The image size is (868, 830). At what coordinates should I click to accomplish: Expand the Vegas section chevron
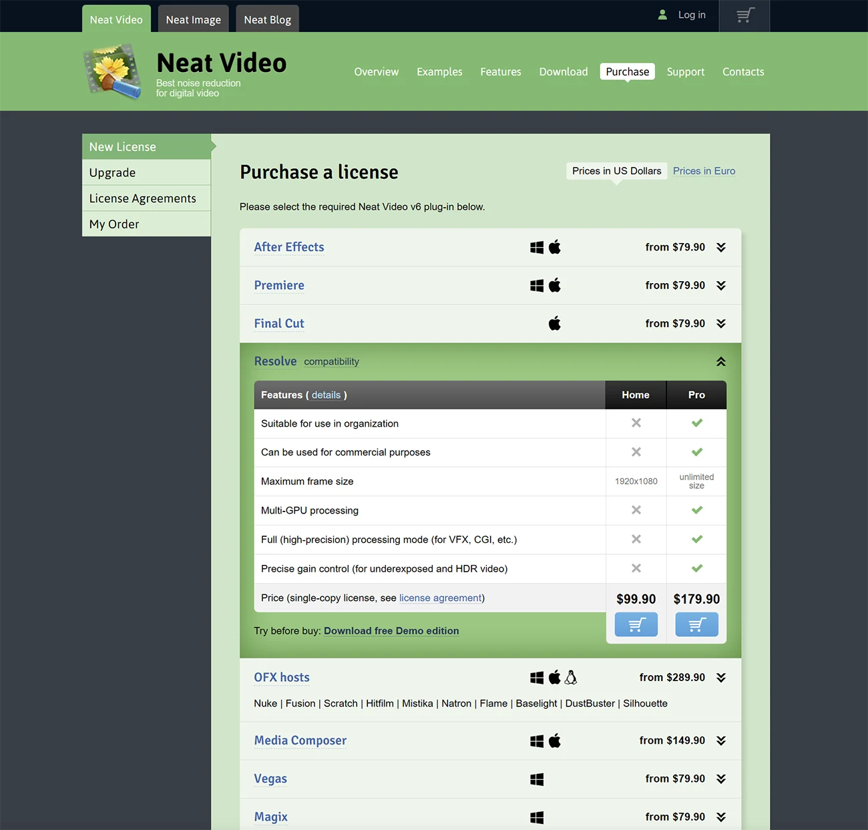(721, 779)
